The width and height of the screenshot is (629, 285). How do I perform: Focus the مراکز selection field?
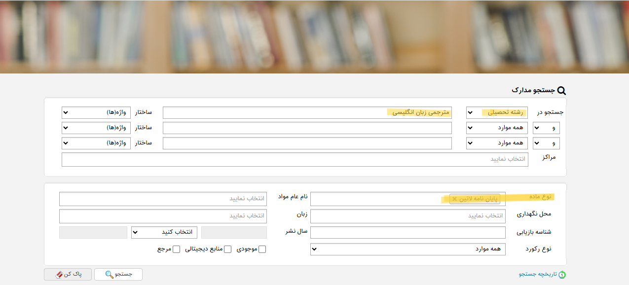pos(295,160)
